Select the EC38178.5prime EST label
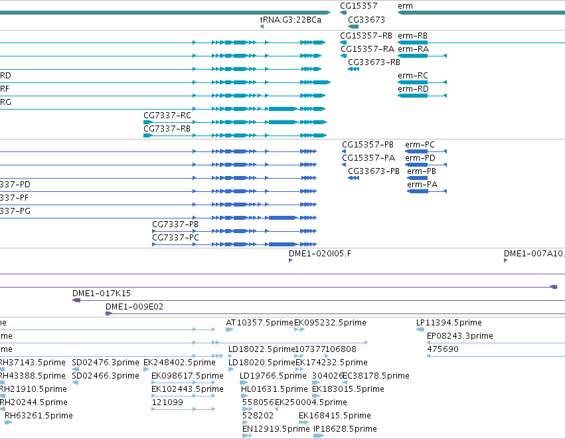This screenshot has width=565, height=439. [x=376, y=376]
